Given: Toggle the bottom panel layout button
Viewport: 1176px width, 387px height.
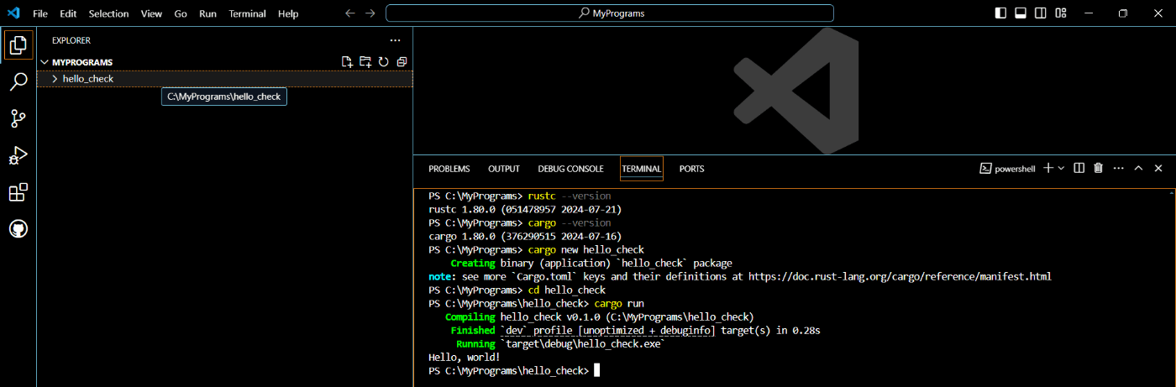Looking at the screenshot, I should click(x=1021, y=13).
